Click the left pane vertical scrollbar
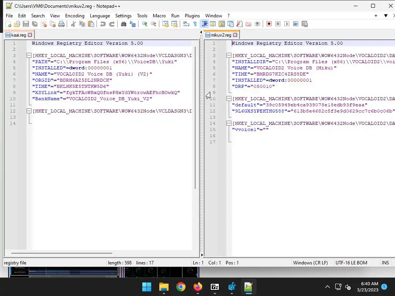This screenshot has width=395, height=296. coord(195,118)
